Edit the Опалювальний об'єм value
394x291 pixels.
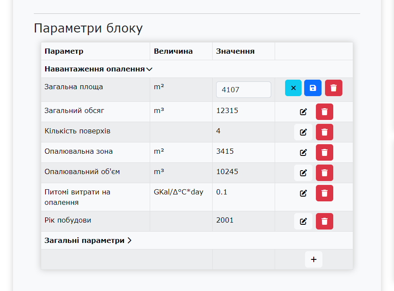[303, 173]
